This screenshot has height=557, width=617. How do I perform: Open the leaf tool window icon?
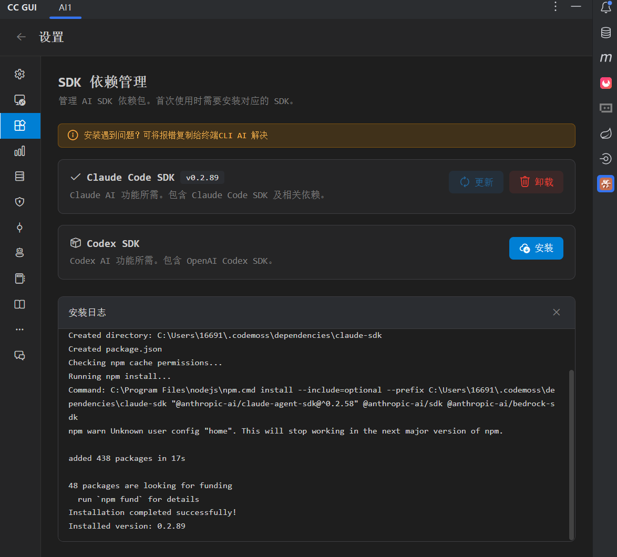[x=606, y=133]
